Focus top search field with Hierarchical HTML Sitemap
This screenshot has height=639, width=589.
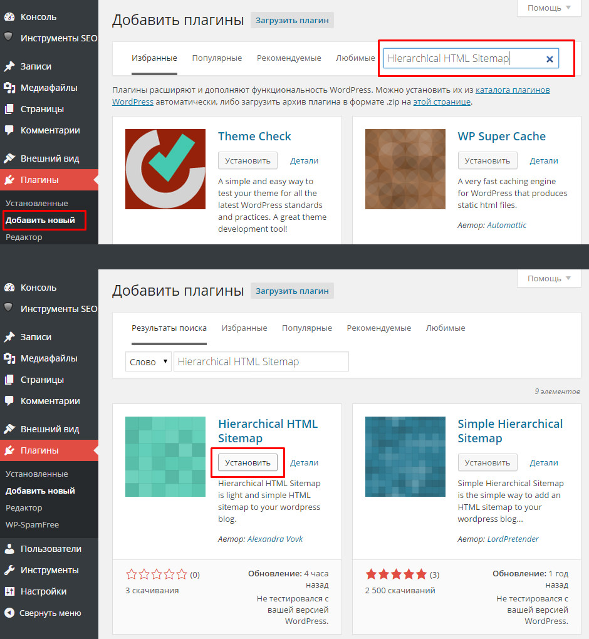471,58
